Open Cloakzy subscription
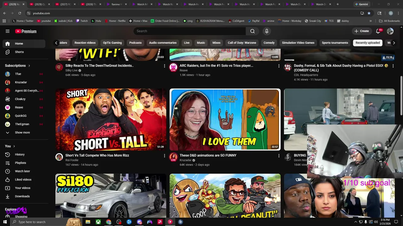This screenshot has height=226, width=403. (24, 99)
